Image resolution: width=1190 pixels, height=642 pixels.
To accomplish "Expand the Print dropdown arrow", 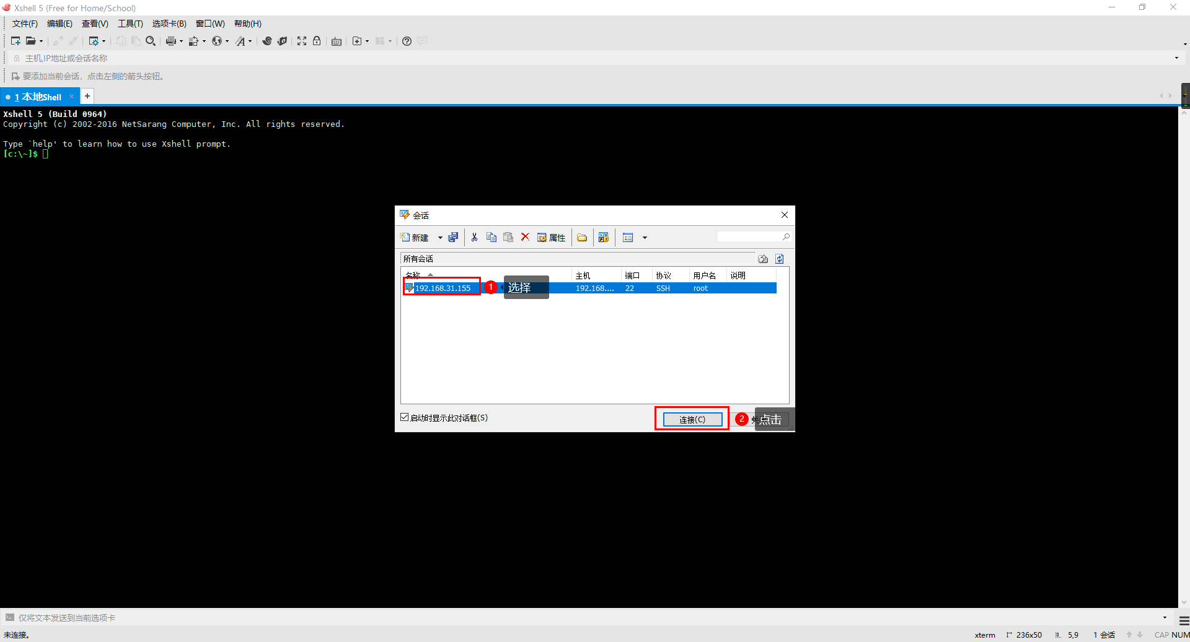I will click(x=181, y=41).
